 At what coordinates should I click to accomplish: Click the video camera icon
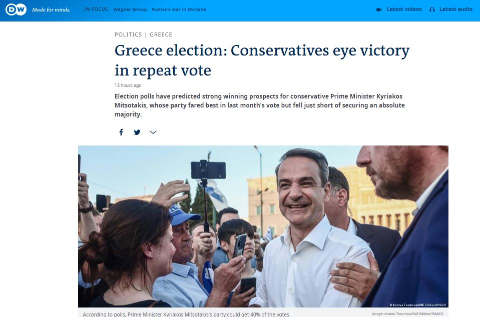379,9
